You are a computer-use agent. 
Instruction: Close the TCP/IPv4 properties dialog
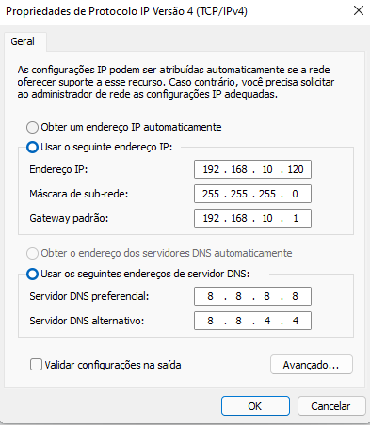click(359, 11)
